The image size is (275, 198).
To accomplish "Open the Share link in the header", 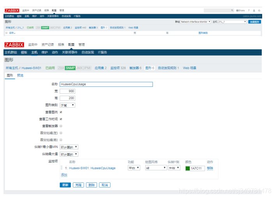I will [240, 11].
